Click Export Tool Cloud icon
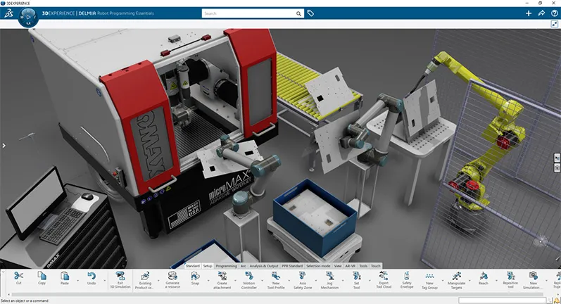Screen dimensions: 561x304 click(384, 275)
